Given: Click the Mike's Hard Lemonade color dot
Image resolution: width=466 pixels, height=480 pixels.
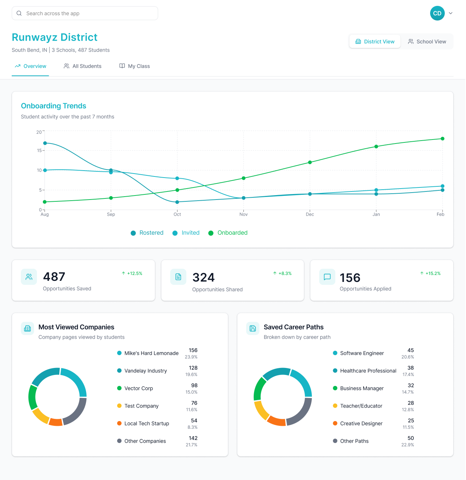Looking at the screenshot, I should [x=119, y=353].
